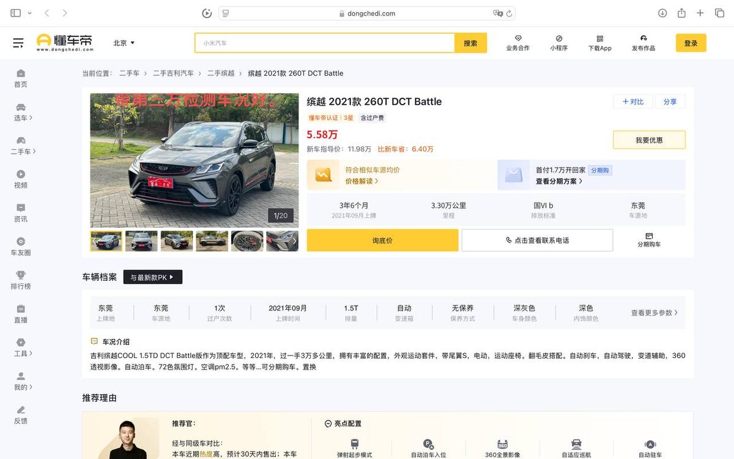Viewport: 734px width, 459px height.
Task: Click 二手车 breadcrumb link
Action: (129, 73)
